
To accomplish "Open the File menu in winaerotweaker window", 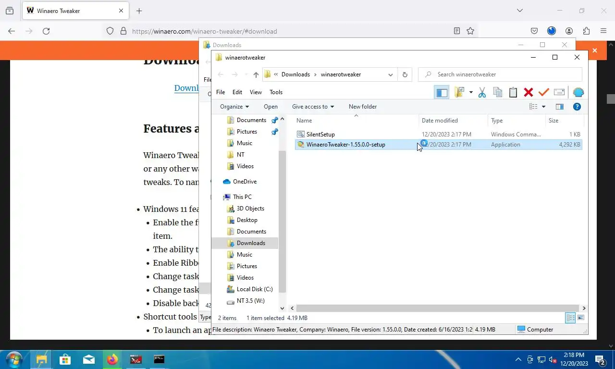I will pos(221,92).
